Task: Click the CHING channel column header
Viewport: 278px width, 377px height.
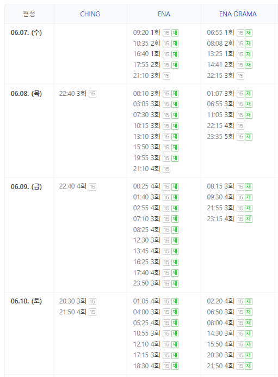Action: [90, 14]
